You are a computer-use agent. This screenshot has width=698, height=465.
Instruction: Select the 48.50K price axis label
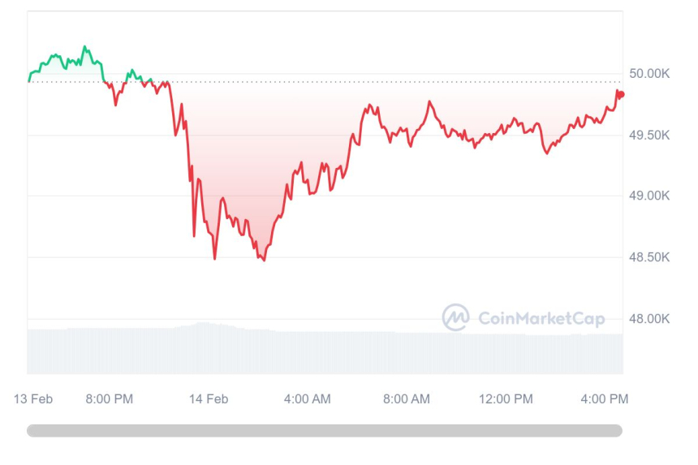pyautogui.click(x=649, y=257)
